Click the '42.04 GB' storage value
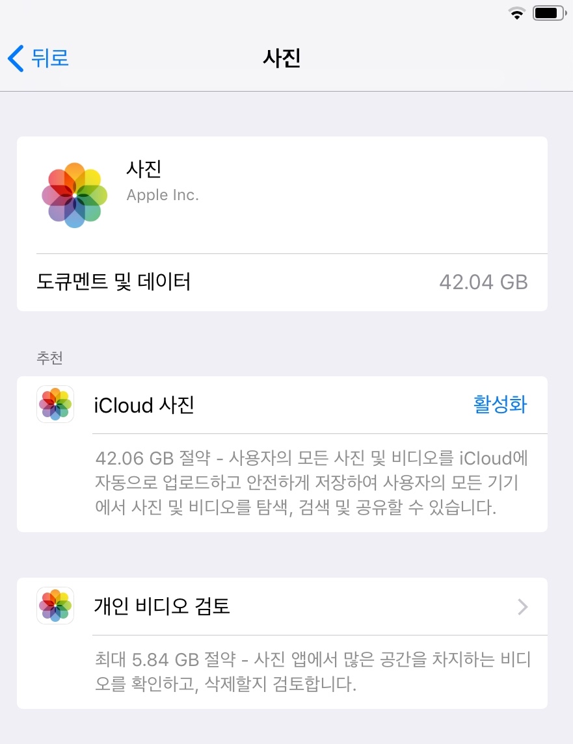The height and width of the screenshot is (744, 573). tap(483, 282)
